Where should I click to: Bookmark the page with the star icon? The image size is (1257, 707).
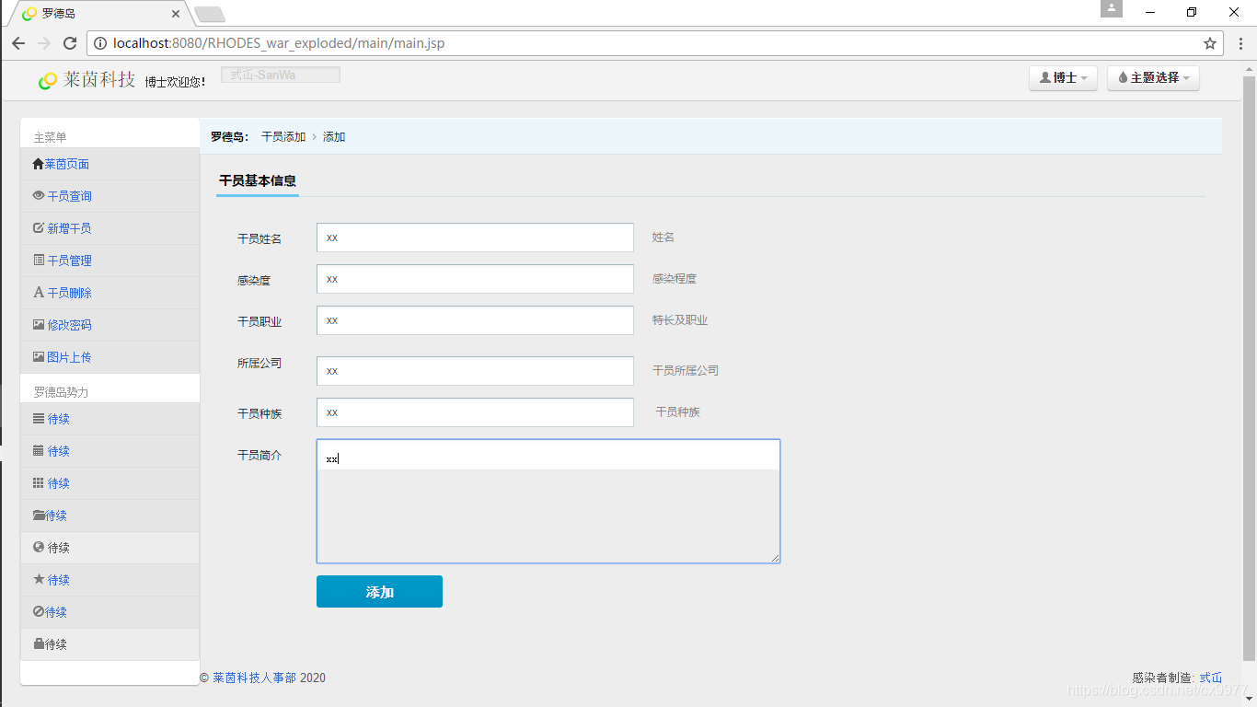click(x=1210, y=43)
